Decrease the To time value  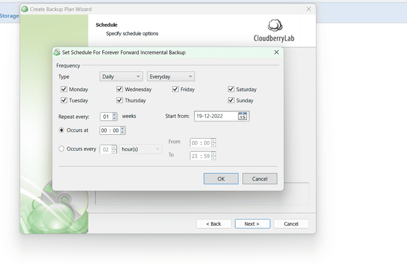[213, 158]
